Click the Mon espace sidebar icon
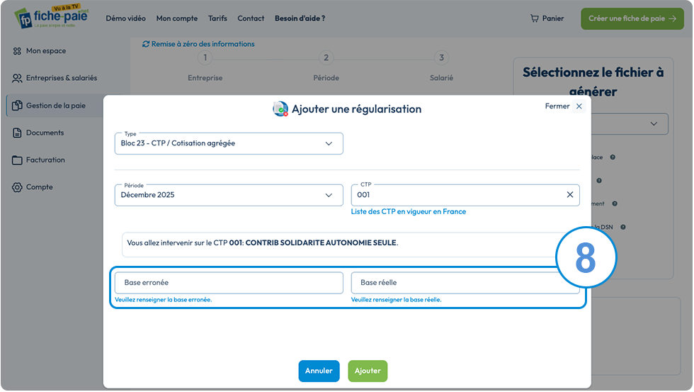This screenshot has height=392, width=694. click(17, 51)
